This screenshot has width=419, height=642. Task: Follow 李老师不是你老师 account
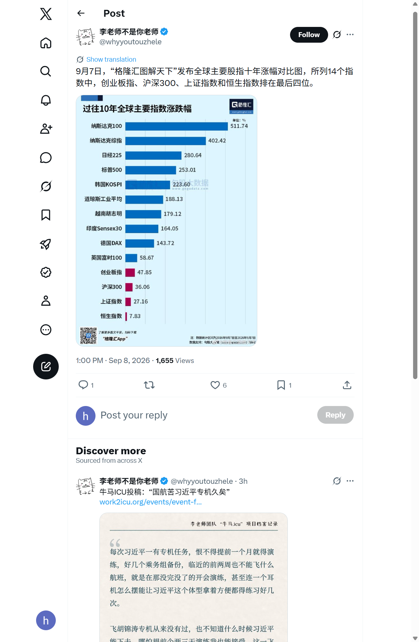309,35
